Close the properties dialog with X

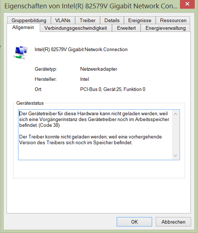tap(187, 4)
